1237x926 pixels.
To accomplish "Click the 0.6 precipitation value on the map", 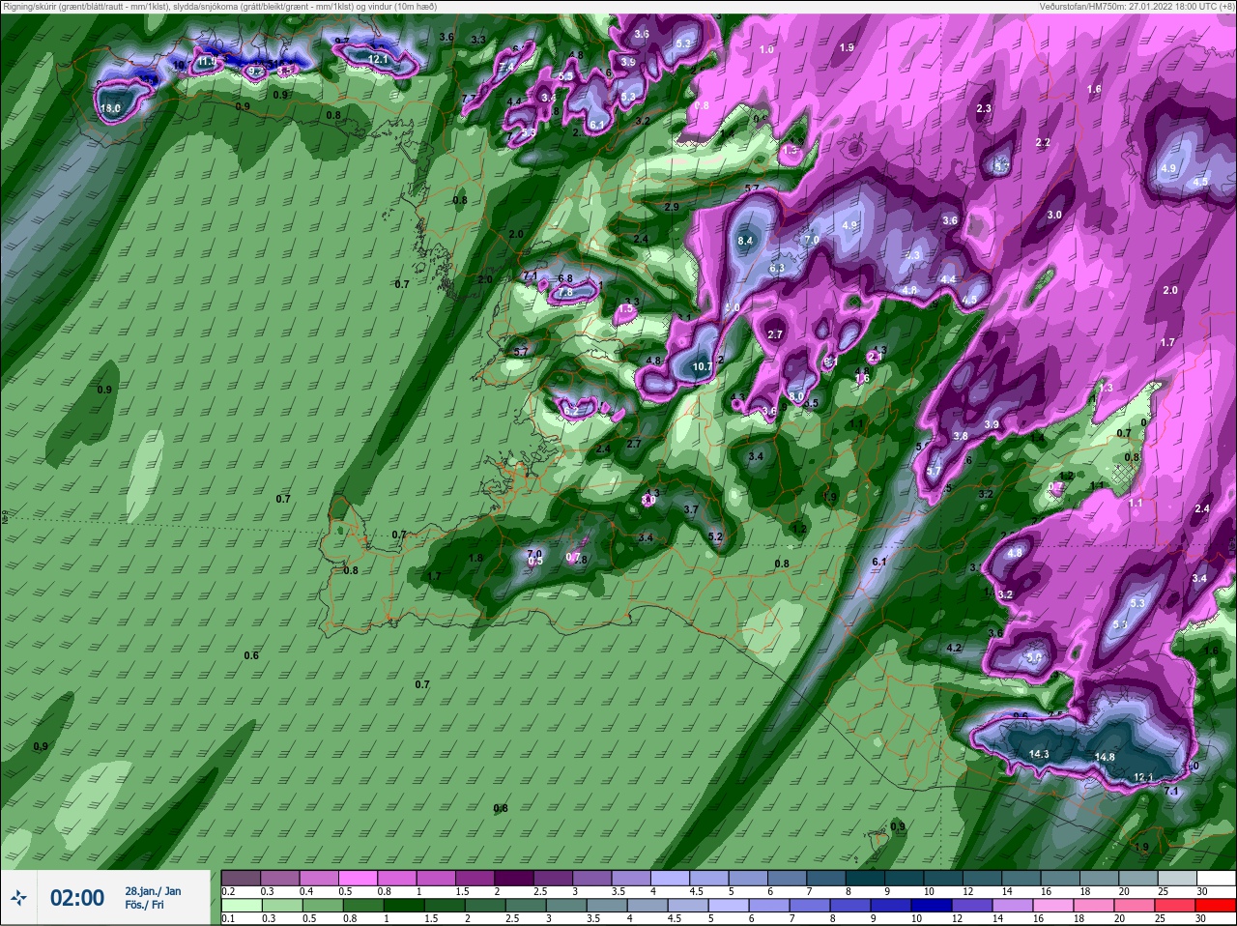I will click(x=251, y=655).
